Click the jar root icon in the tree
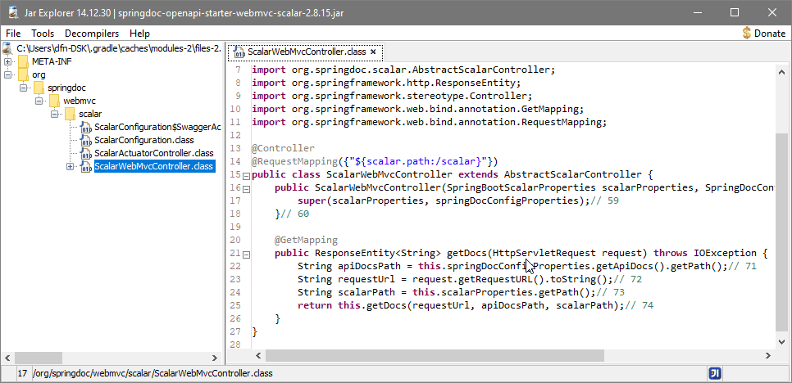 click(7, 48)
